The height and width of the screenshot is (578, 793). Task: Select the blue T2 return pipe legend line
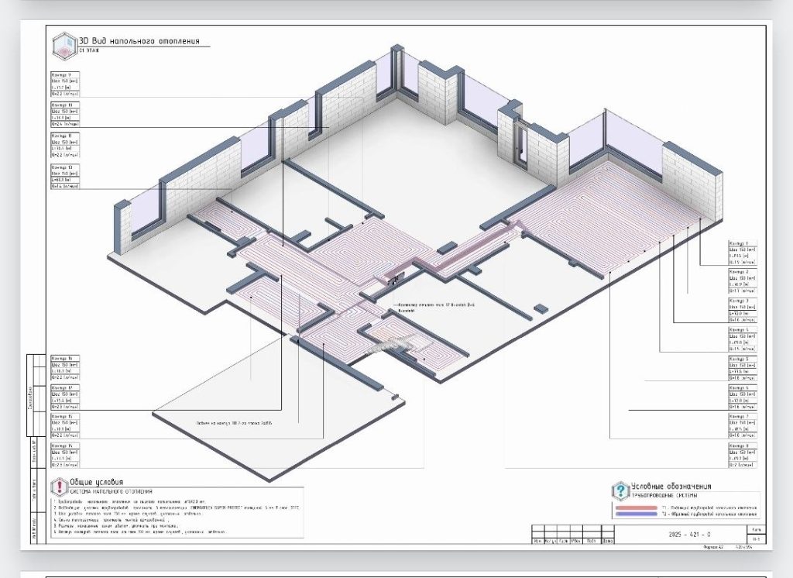(x=635, y=514)
